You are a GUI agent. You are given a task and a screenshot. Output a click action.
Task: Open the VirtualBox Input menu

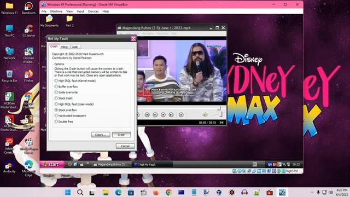coord(80,11)
